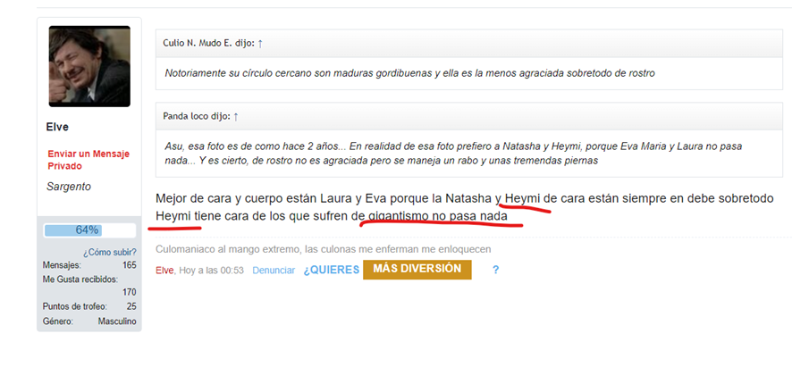The image size is (792, 367).
Task: Click the blue question mark after MÁS DIVERSIÓN
Action: click(x=496, y=270)
